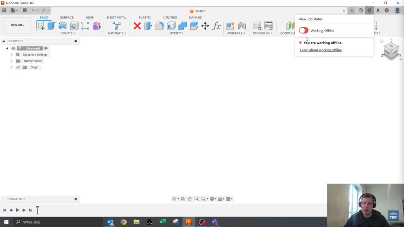Select the Revolve tool
The image size is (404, 227).
click(63, 26)
